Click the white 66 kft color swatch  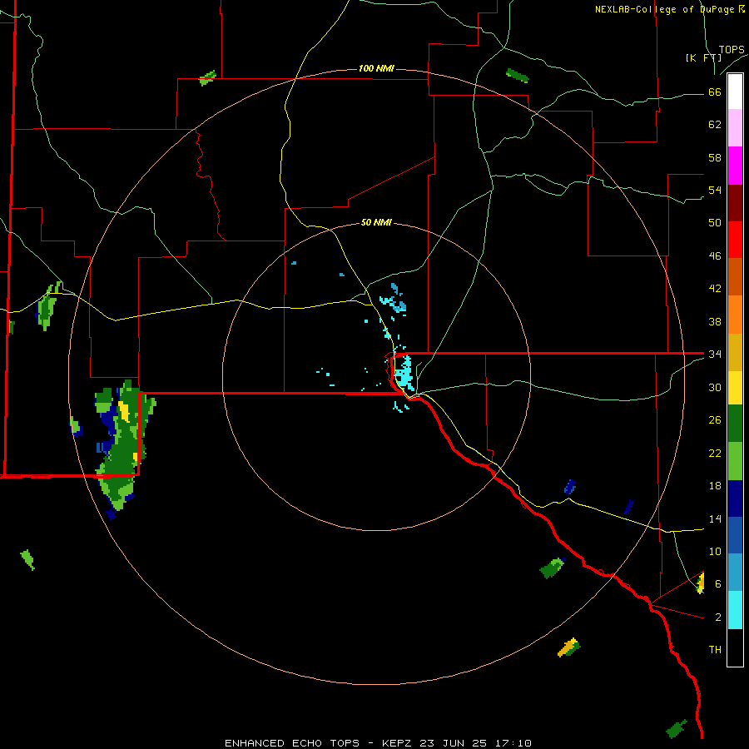[735, 92]
